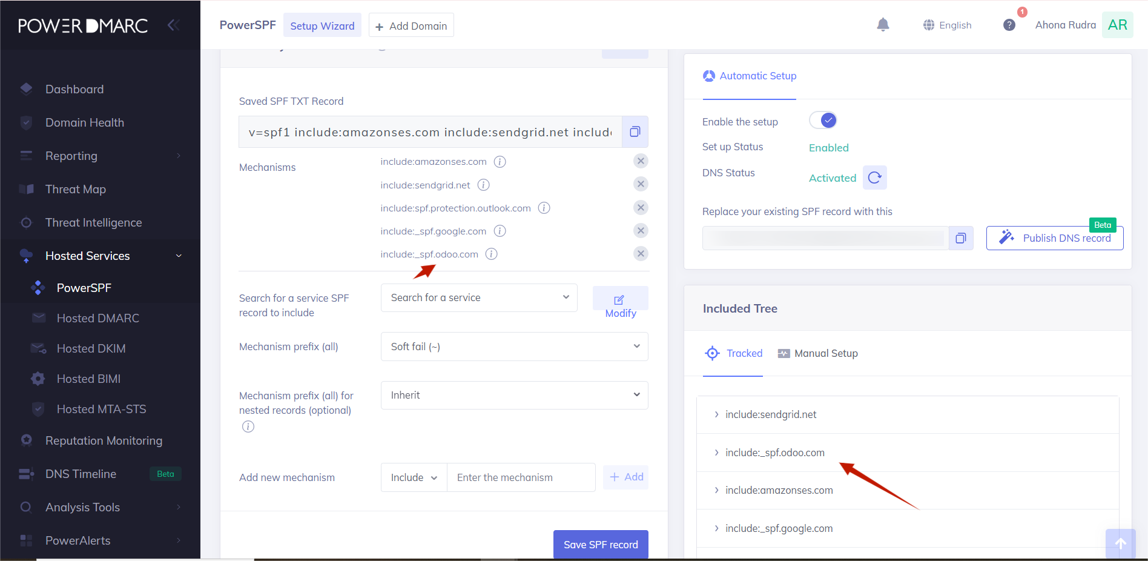Screen dimensions: 1148x561
Task: Click the Publish DNS record button
Action: [x=1054, y=238]
